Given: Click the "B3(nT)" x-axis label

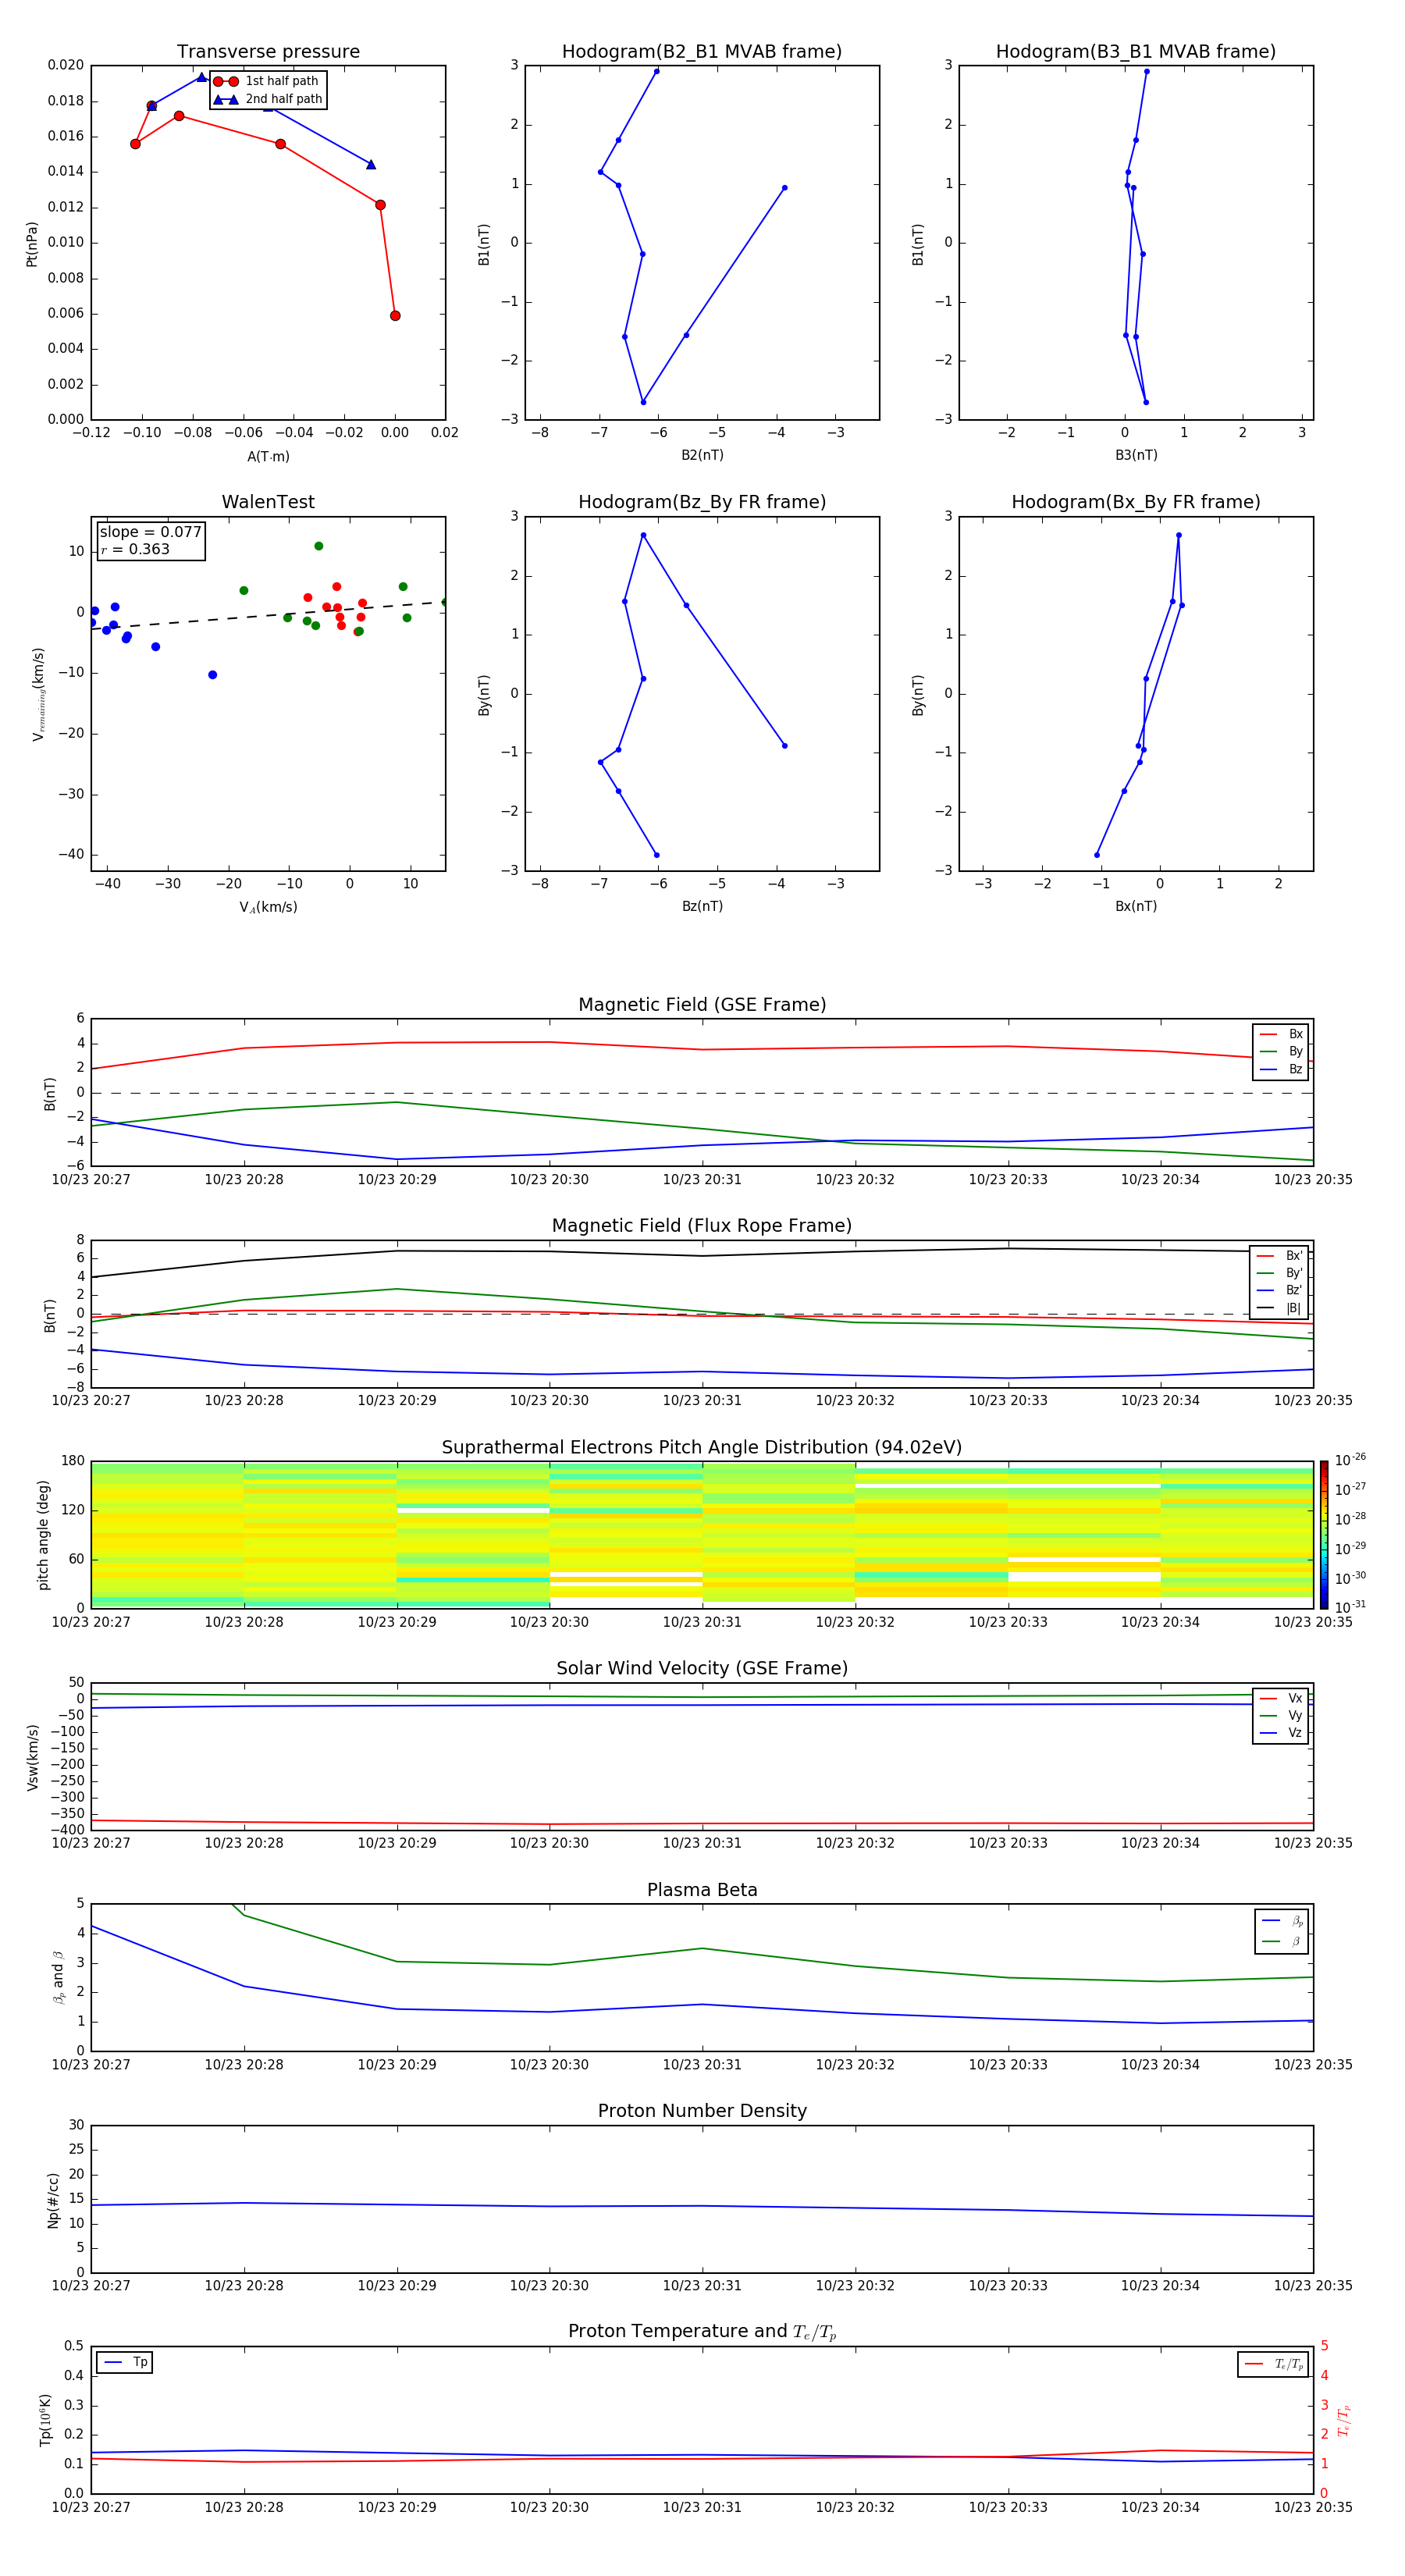Looking at the screenshot, I should coord(1136,455).
